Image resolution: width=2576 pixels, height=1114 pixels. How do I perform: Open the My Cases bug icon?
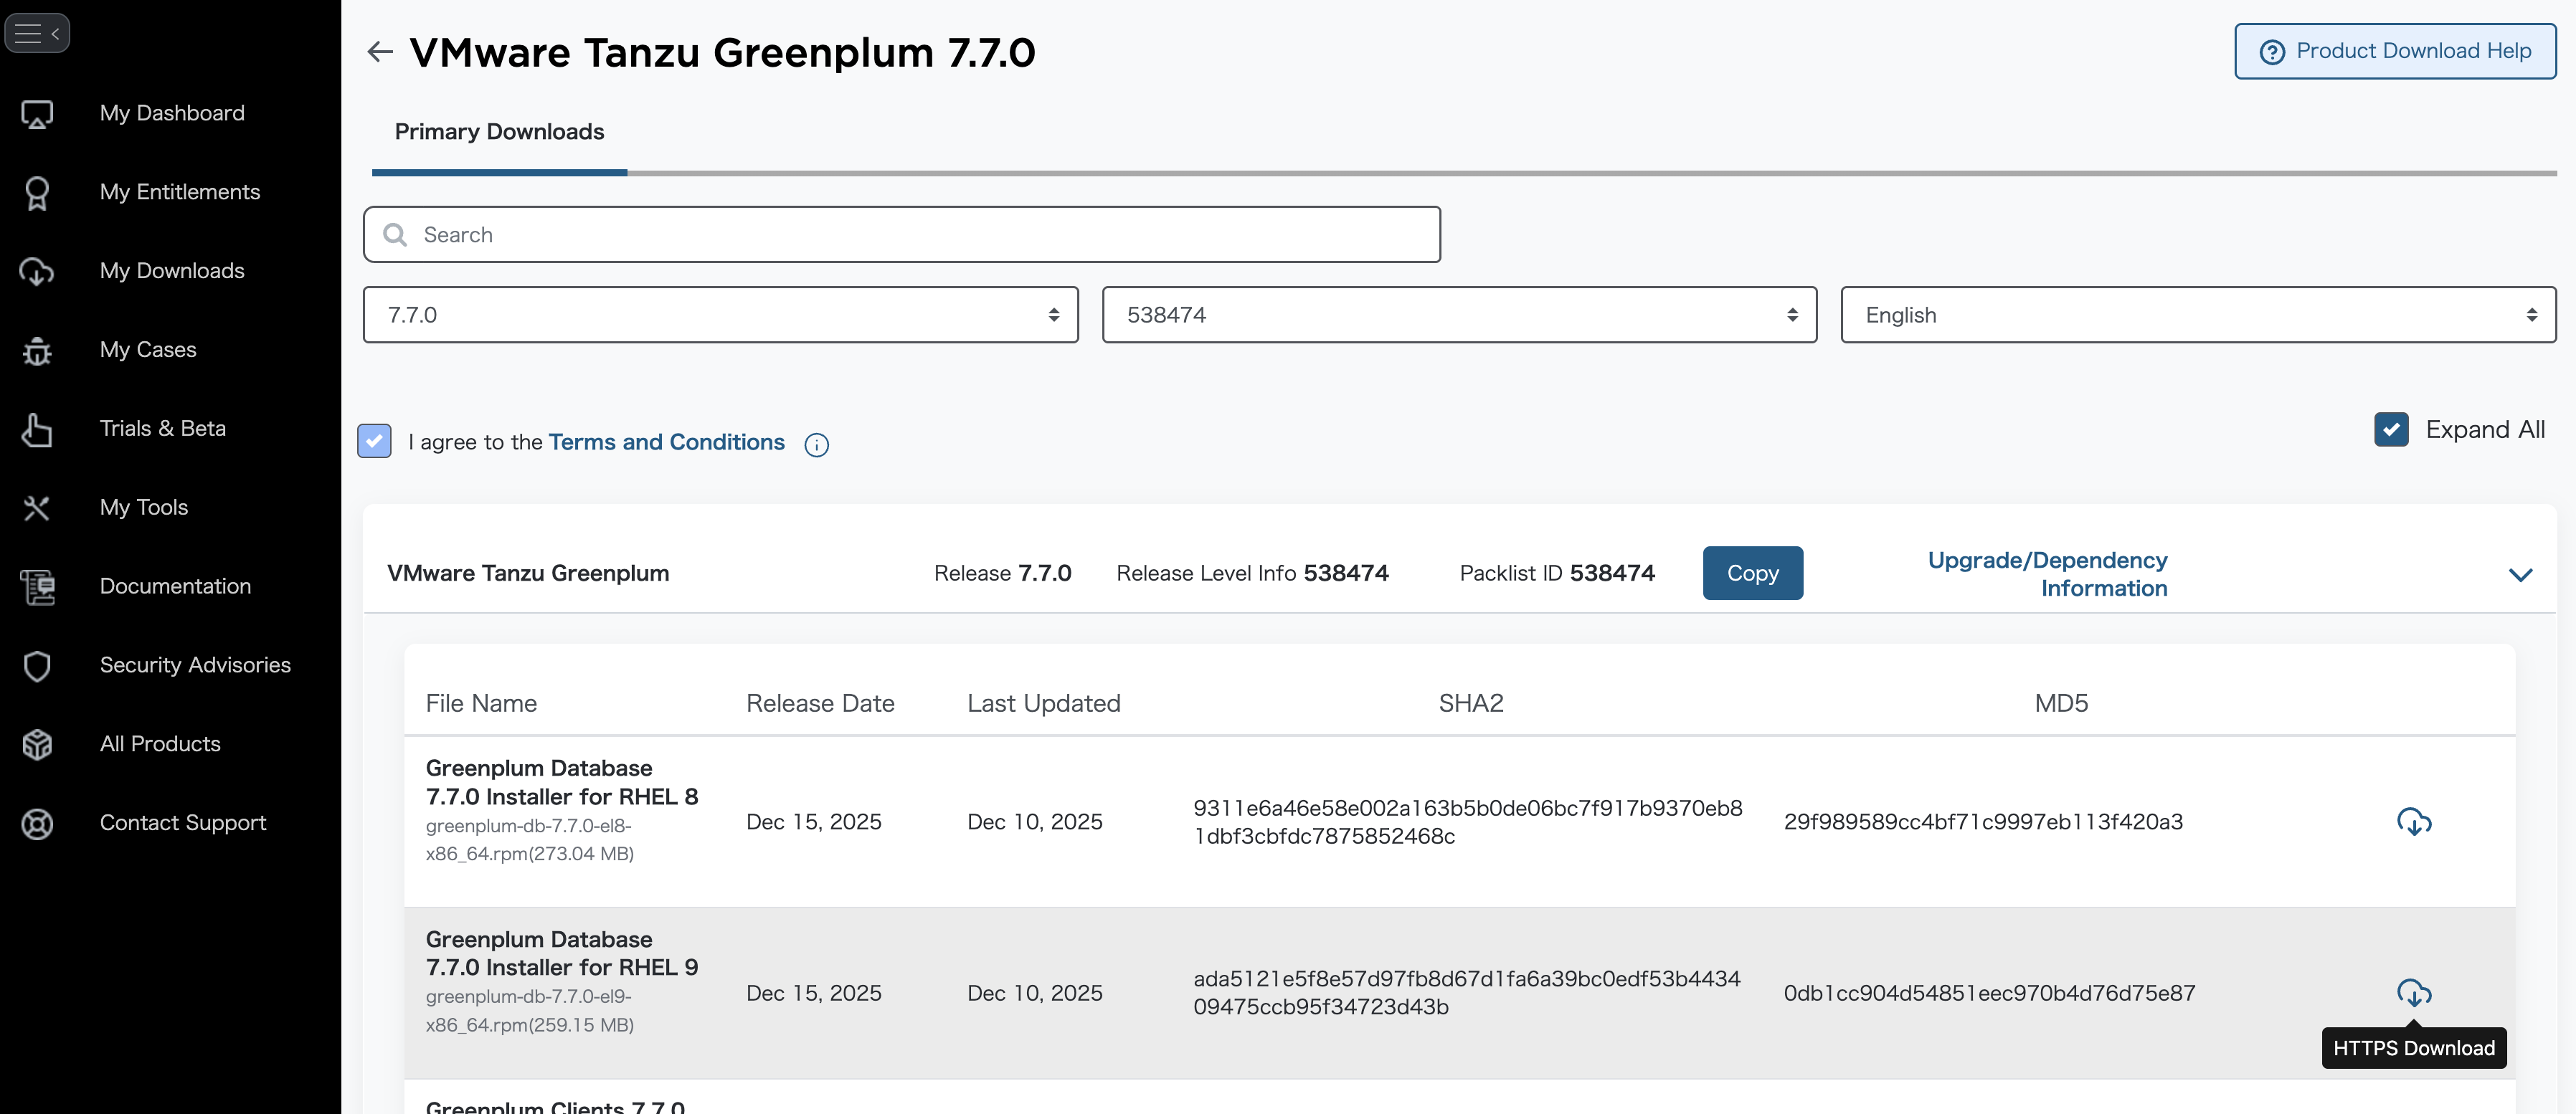(37, 351)
